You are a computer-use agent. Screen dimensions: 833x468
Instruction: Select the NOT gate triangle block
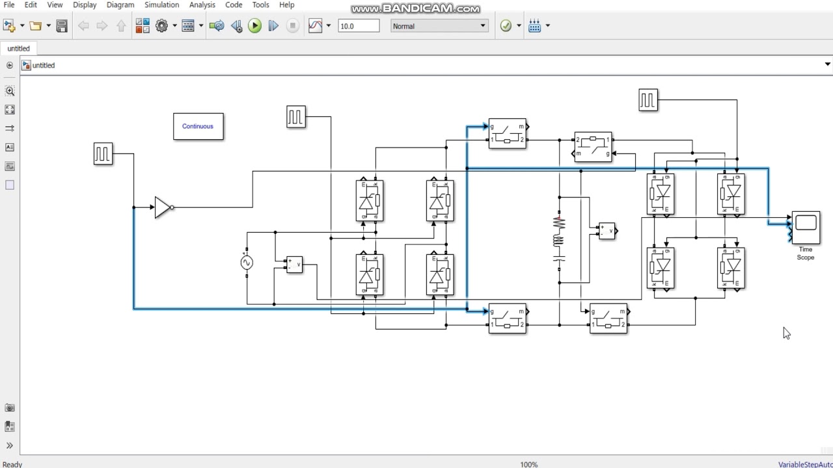pyautogui.click(x=163, y=207)
